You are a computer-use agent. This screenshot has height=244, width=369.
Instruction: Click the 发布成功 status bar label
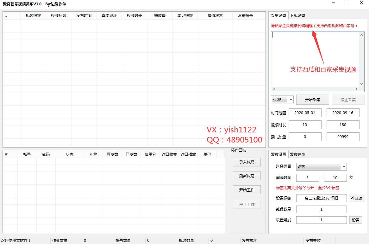tap(250, 241)
